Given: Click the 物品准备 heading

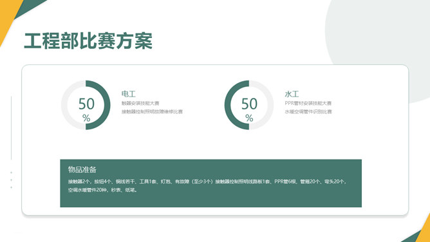Looking at the screenshot, I should coord(82,169).
